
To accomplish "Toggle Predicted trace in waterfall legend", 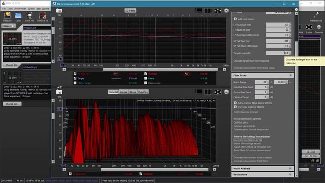I will click(141, 174).
